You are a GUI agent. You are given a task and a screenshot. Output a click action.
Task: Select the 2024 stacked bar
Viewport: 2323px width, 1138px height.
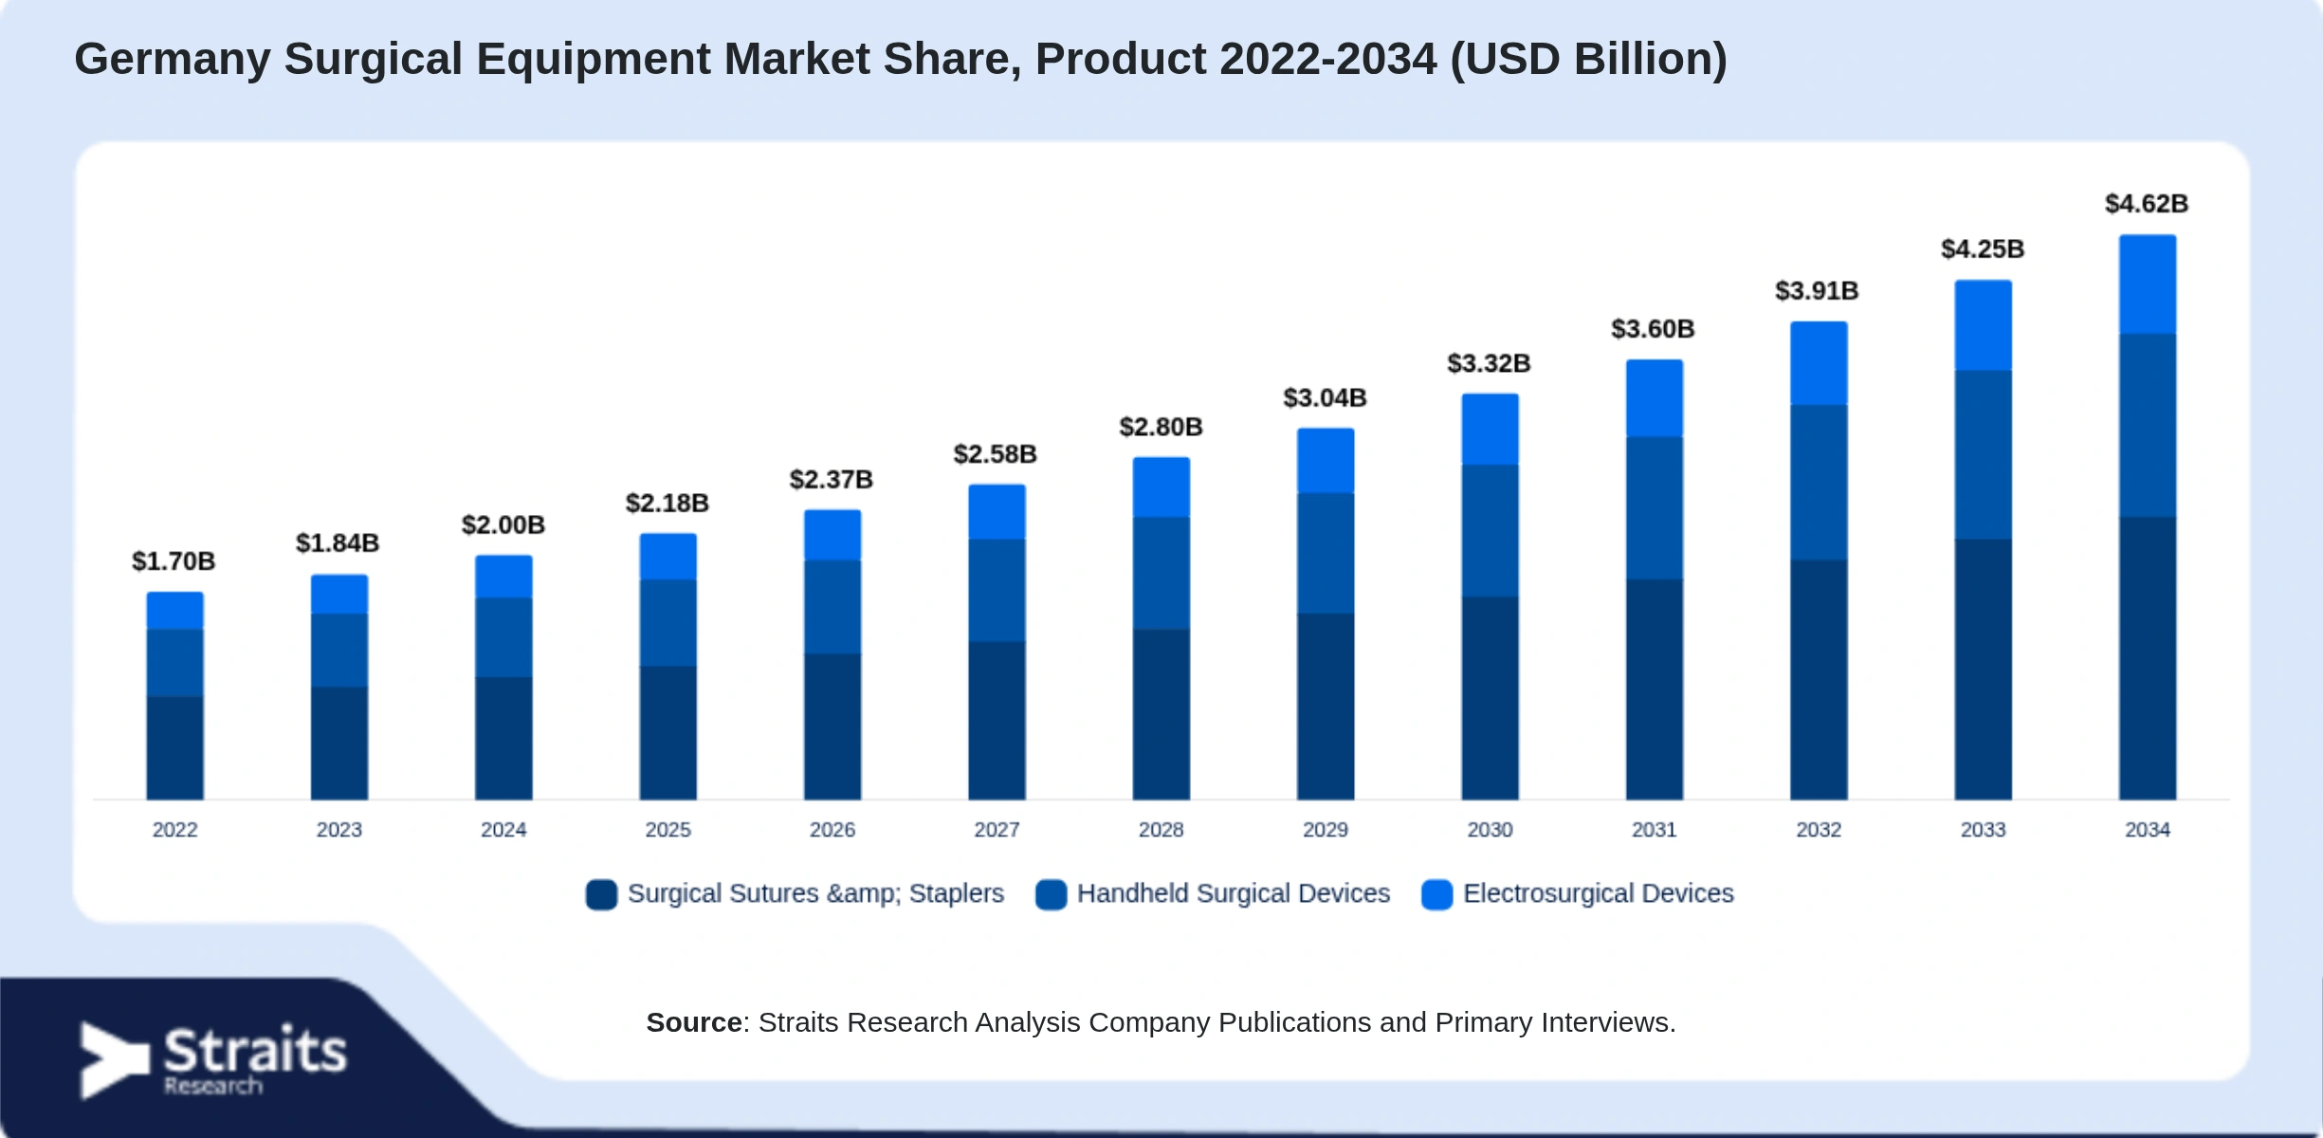point(503,678)
